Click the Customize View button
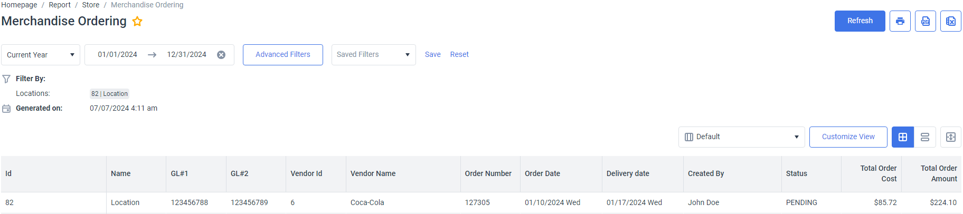The width and height of the screenshot is (963, 214). tap(848, 137)
